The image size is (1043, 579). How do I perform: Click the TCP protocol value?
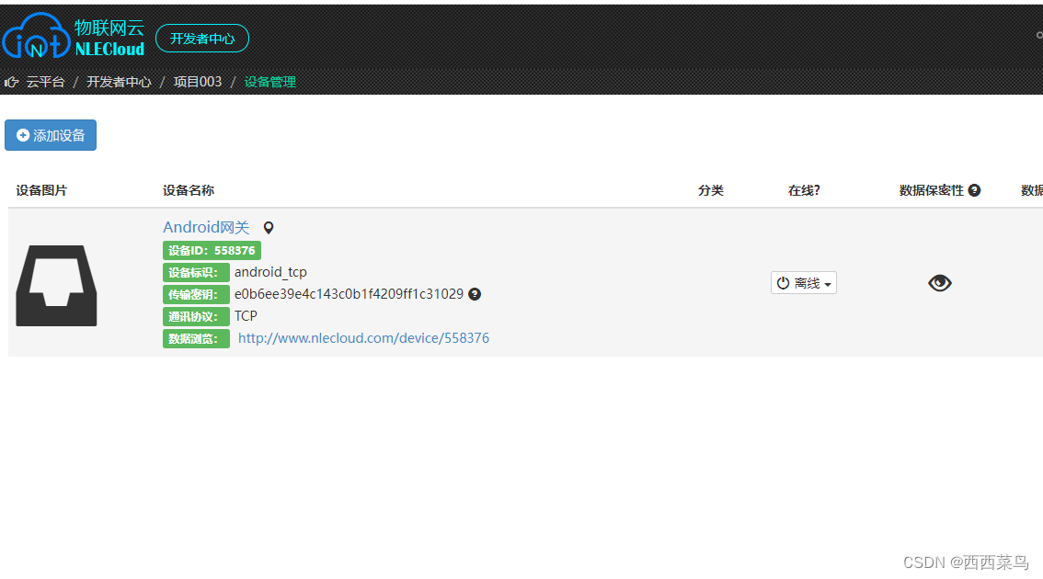(x=246, y=316)
